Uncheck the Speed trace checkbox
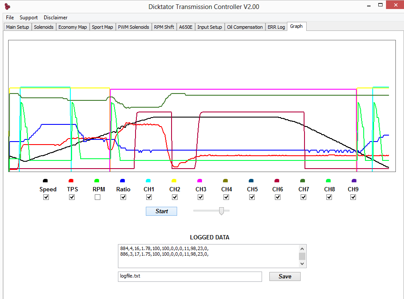 (x=46, y=197)
